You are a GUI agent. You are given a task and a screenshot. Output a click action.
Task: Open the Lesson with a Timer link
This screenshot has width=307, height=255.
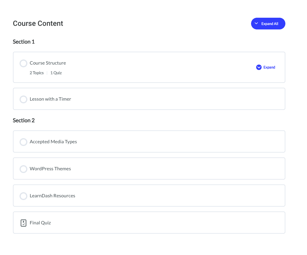point(50,99)
